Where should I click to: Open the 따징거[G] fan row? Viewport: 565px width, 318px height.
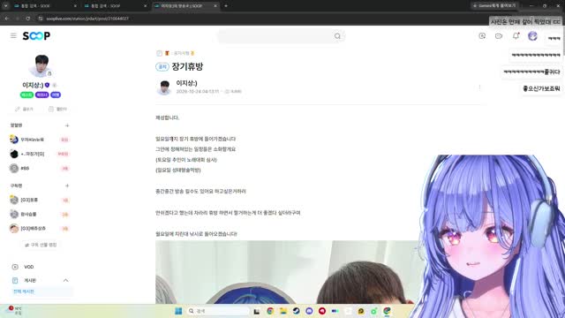coord(40,154)
